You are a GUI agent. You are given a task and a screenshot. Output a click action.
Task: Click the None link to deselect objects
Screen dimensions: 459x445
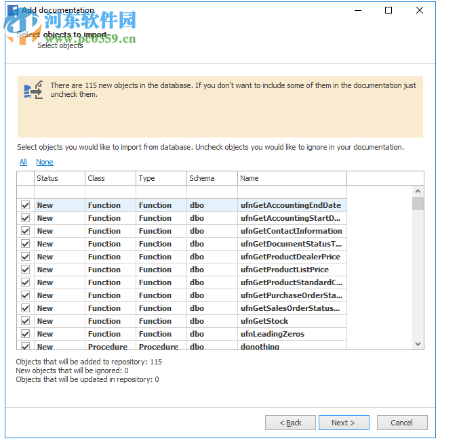45,162
